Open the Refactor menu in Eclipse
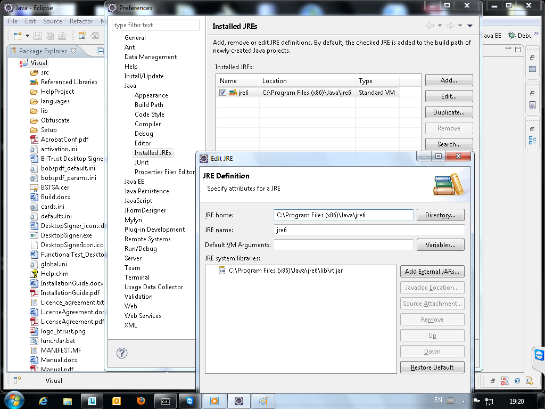Image resolution: width=545 pixels, height=409 pixels. (81, 21)
